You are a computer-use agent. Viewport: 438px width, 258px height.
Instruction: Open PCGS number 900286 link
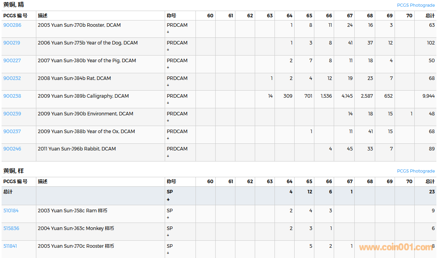[x=12, y=25]
